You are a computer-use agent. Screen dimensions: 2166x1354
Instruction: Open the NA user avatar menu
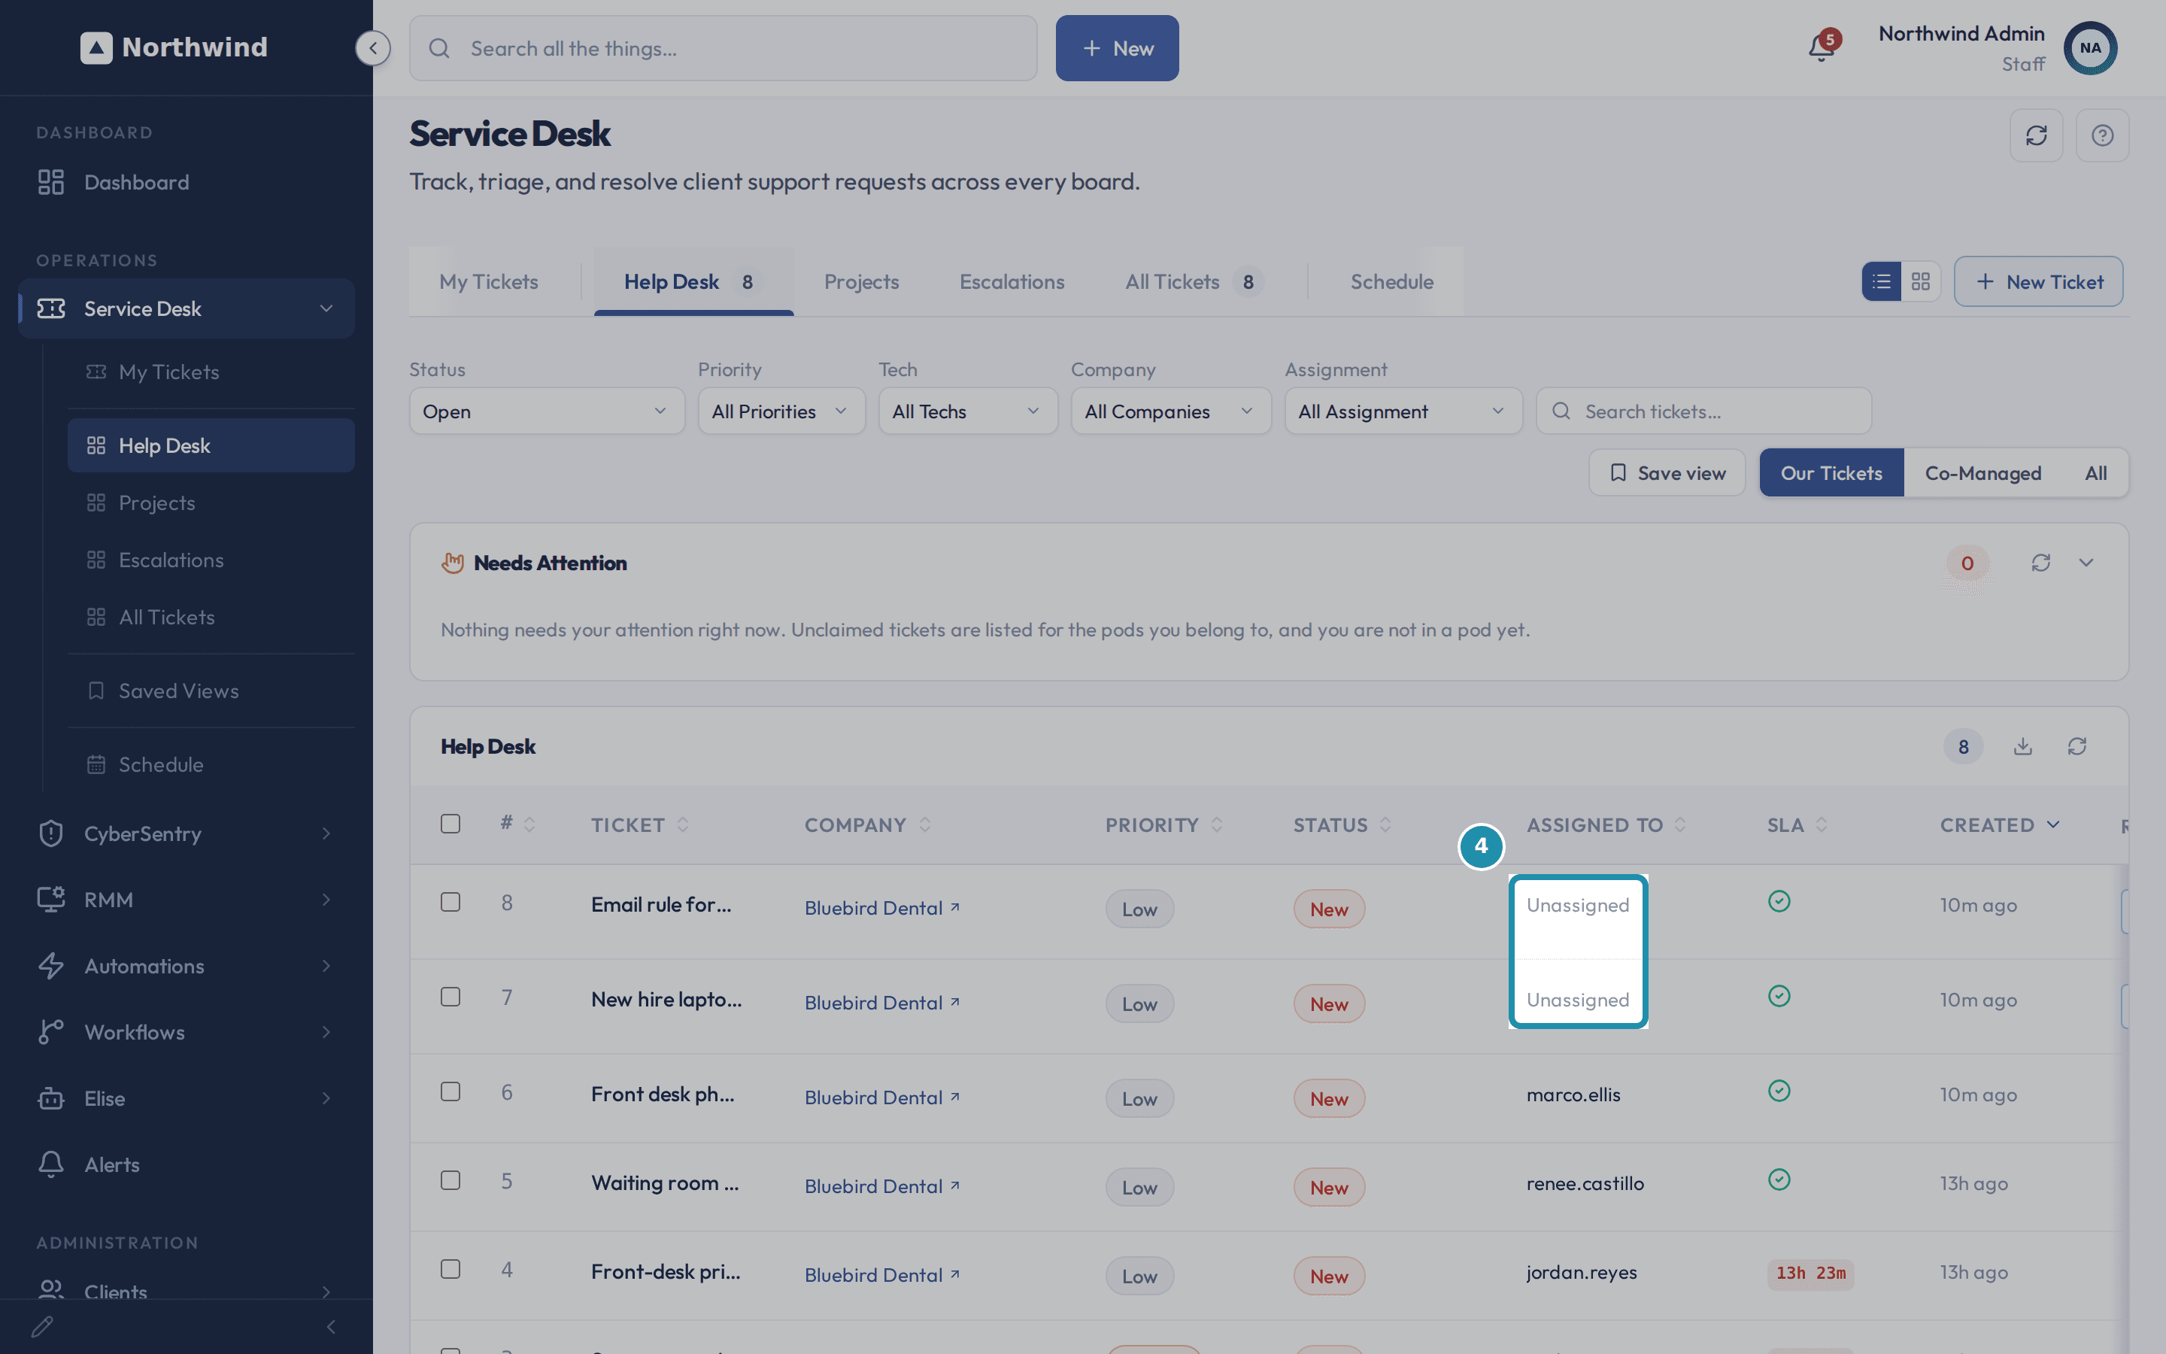coord(2090,47)
